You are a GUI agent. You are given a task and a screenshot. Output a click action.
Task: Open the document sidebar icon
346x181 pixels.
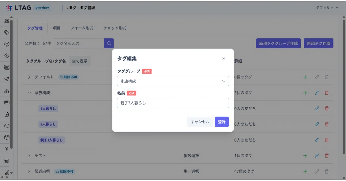coord(7,114)
